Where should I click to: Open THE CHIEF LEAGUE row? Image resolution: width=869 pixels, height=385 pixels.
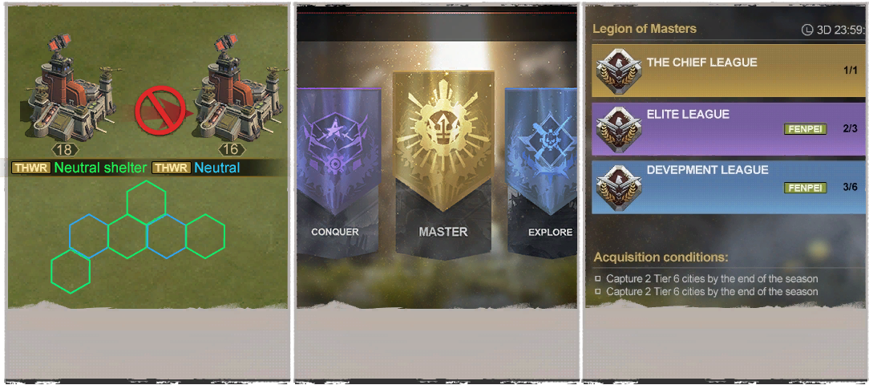tap(728, 71)
